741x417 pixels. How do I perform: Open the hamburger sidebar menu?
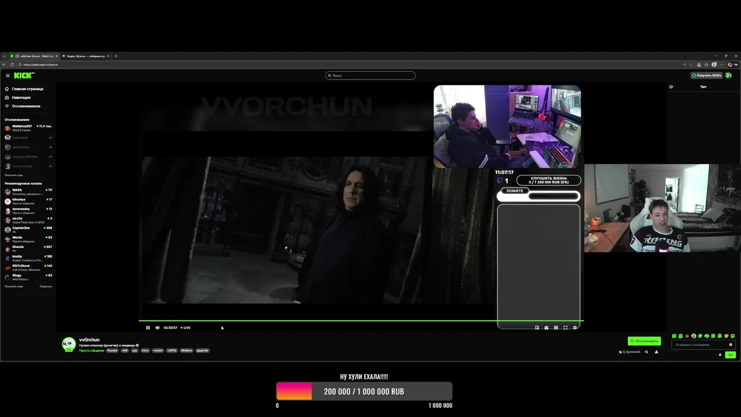point(8,75)
